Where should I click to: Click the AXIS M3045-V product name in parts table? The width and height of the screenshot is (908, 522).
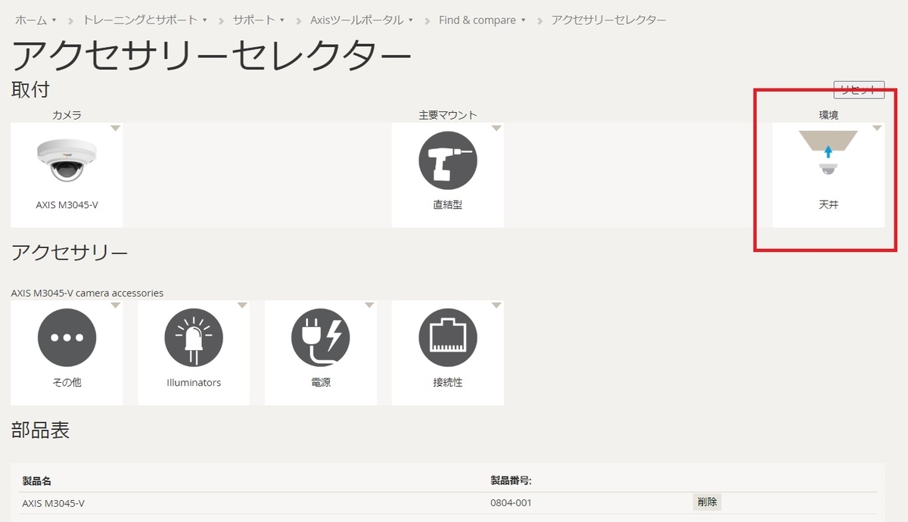pos(54,502)
